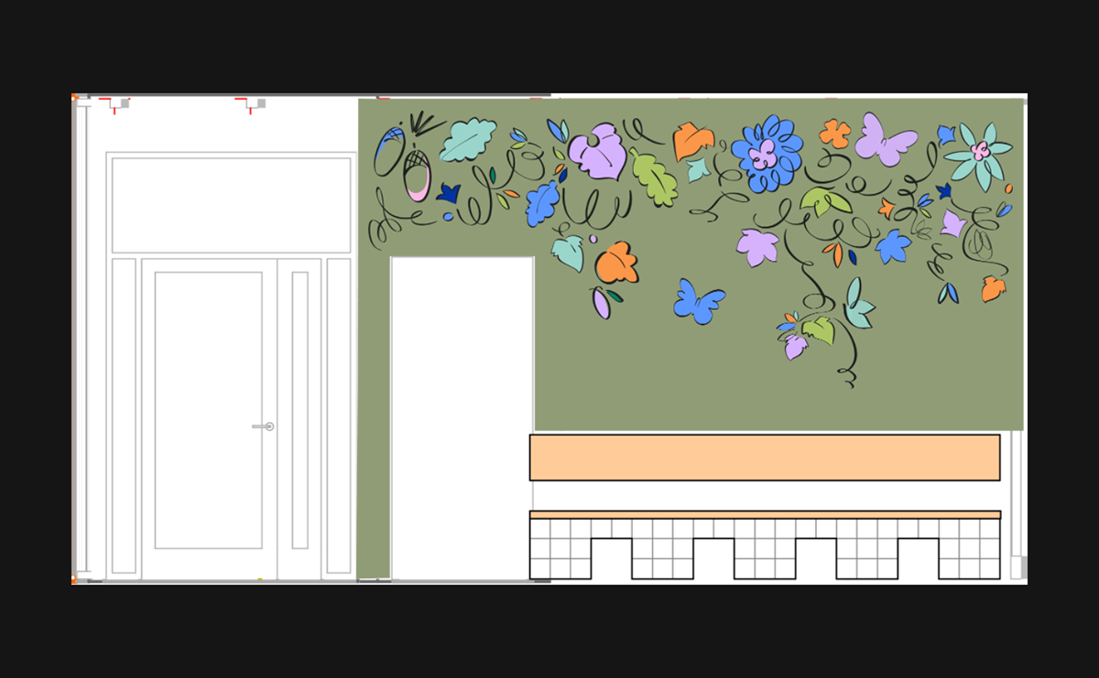Click the light green oak leaf

654,178
